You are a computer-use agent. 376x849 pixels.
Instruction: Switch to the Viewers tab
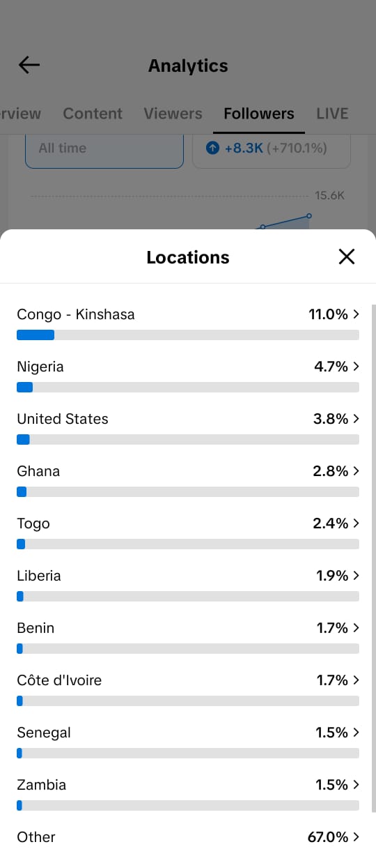(173, 114)
